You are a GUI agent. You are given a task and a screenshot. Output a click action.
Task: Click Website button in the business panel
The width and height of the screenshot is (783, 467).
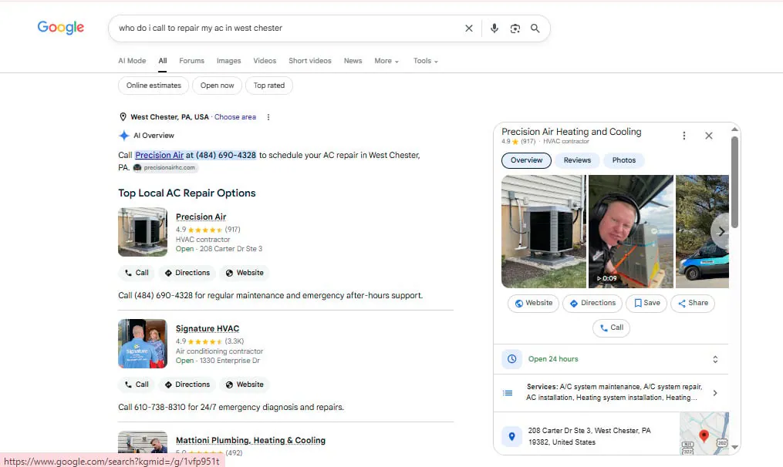click(533, 303)
